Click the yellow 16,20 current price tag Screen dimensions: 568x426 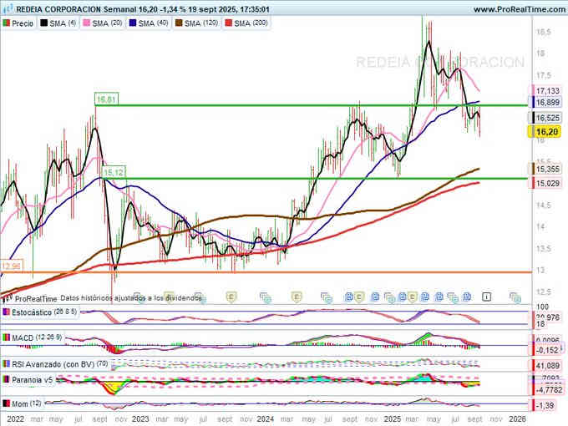click(546, 131)
